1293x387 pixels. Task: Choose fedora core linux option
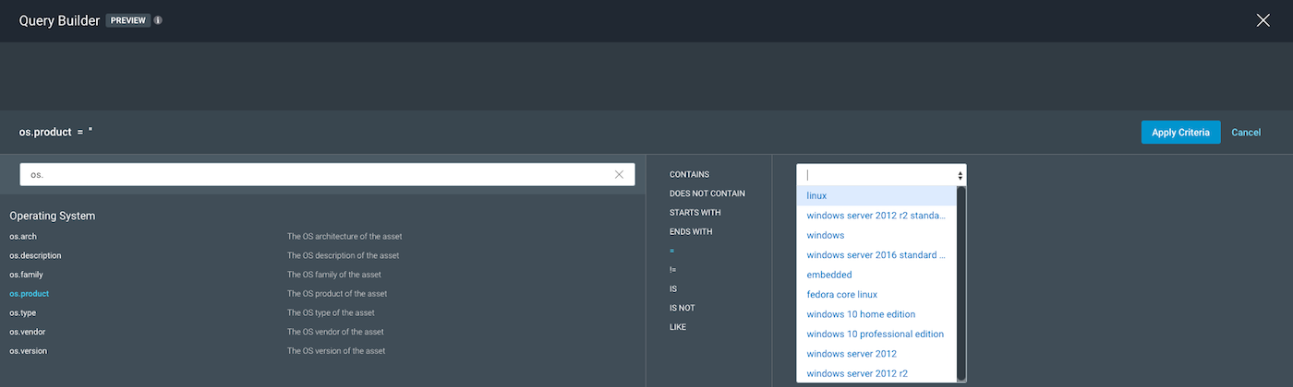pos(841,295)
